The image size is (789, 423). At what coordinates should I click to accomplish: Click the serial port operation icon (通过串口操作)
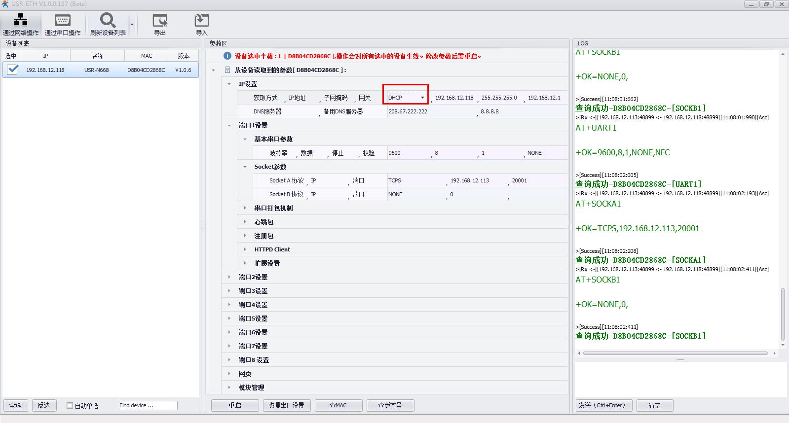(62, 20)
